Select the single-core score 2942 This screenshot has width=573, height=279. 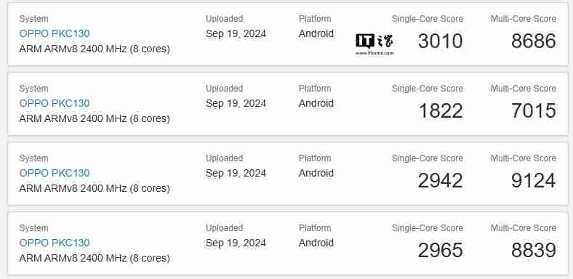coord(441,180)
